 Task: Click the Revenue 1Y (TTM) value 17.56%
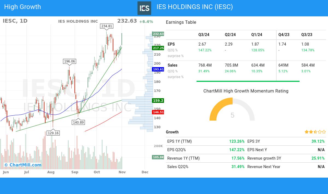coord(238,158)
